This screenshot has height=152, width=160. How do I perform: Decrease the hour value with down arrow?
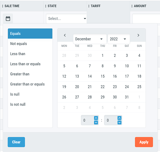pos(96,122)
